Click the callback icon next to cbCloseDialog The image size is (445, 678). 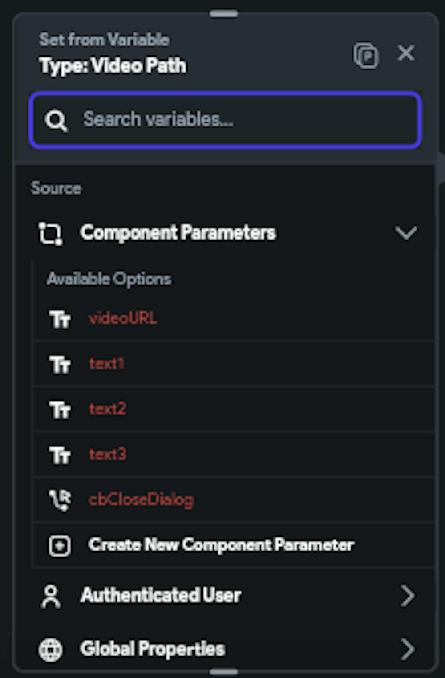tap(60, 499)
